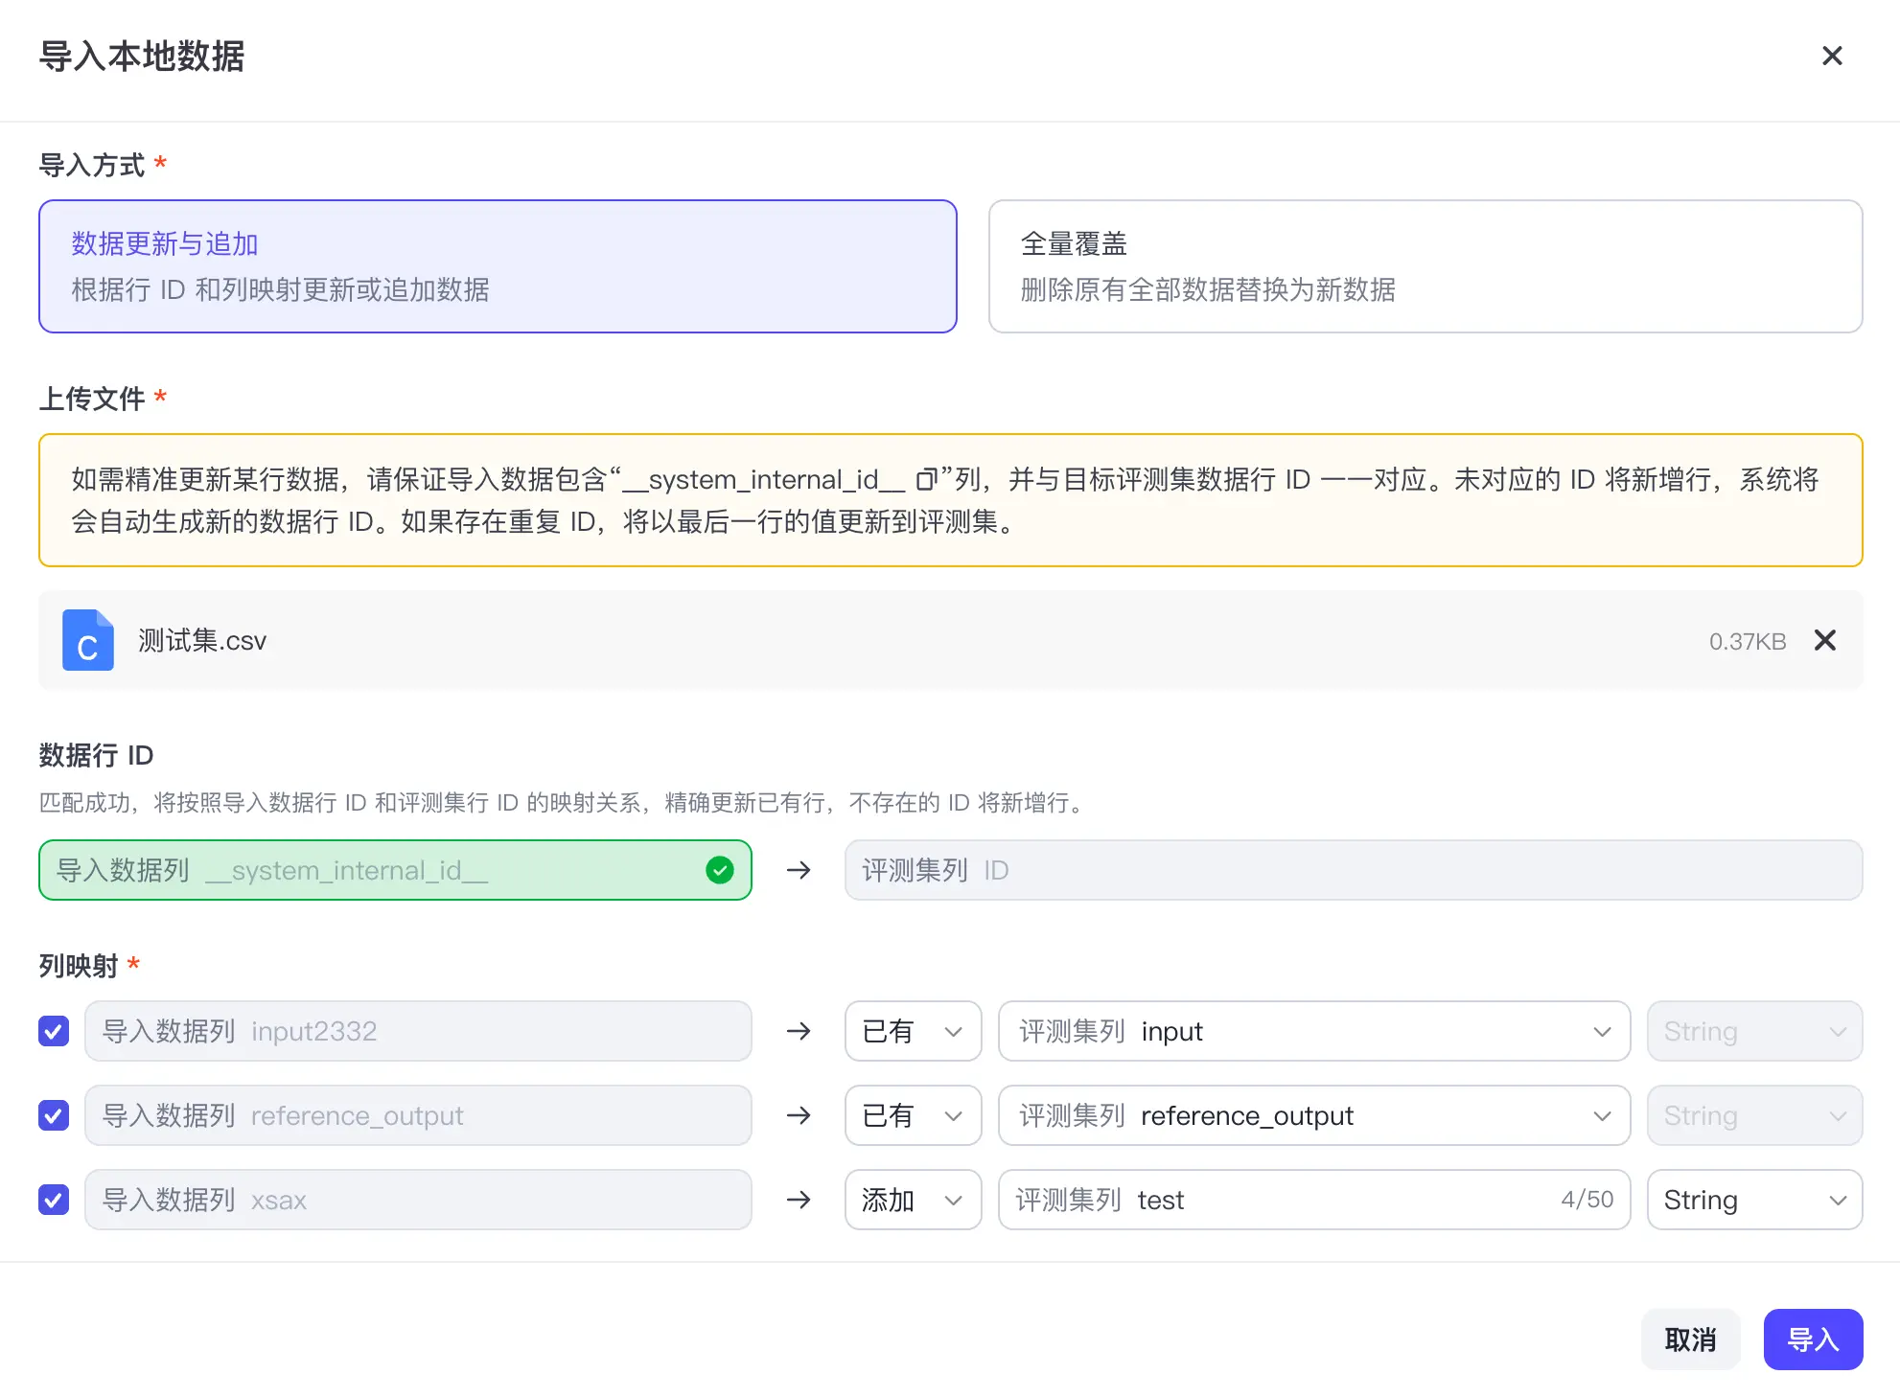Copy the __system_internal_id__ column name

926,479
